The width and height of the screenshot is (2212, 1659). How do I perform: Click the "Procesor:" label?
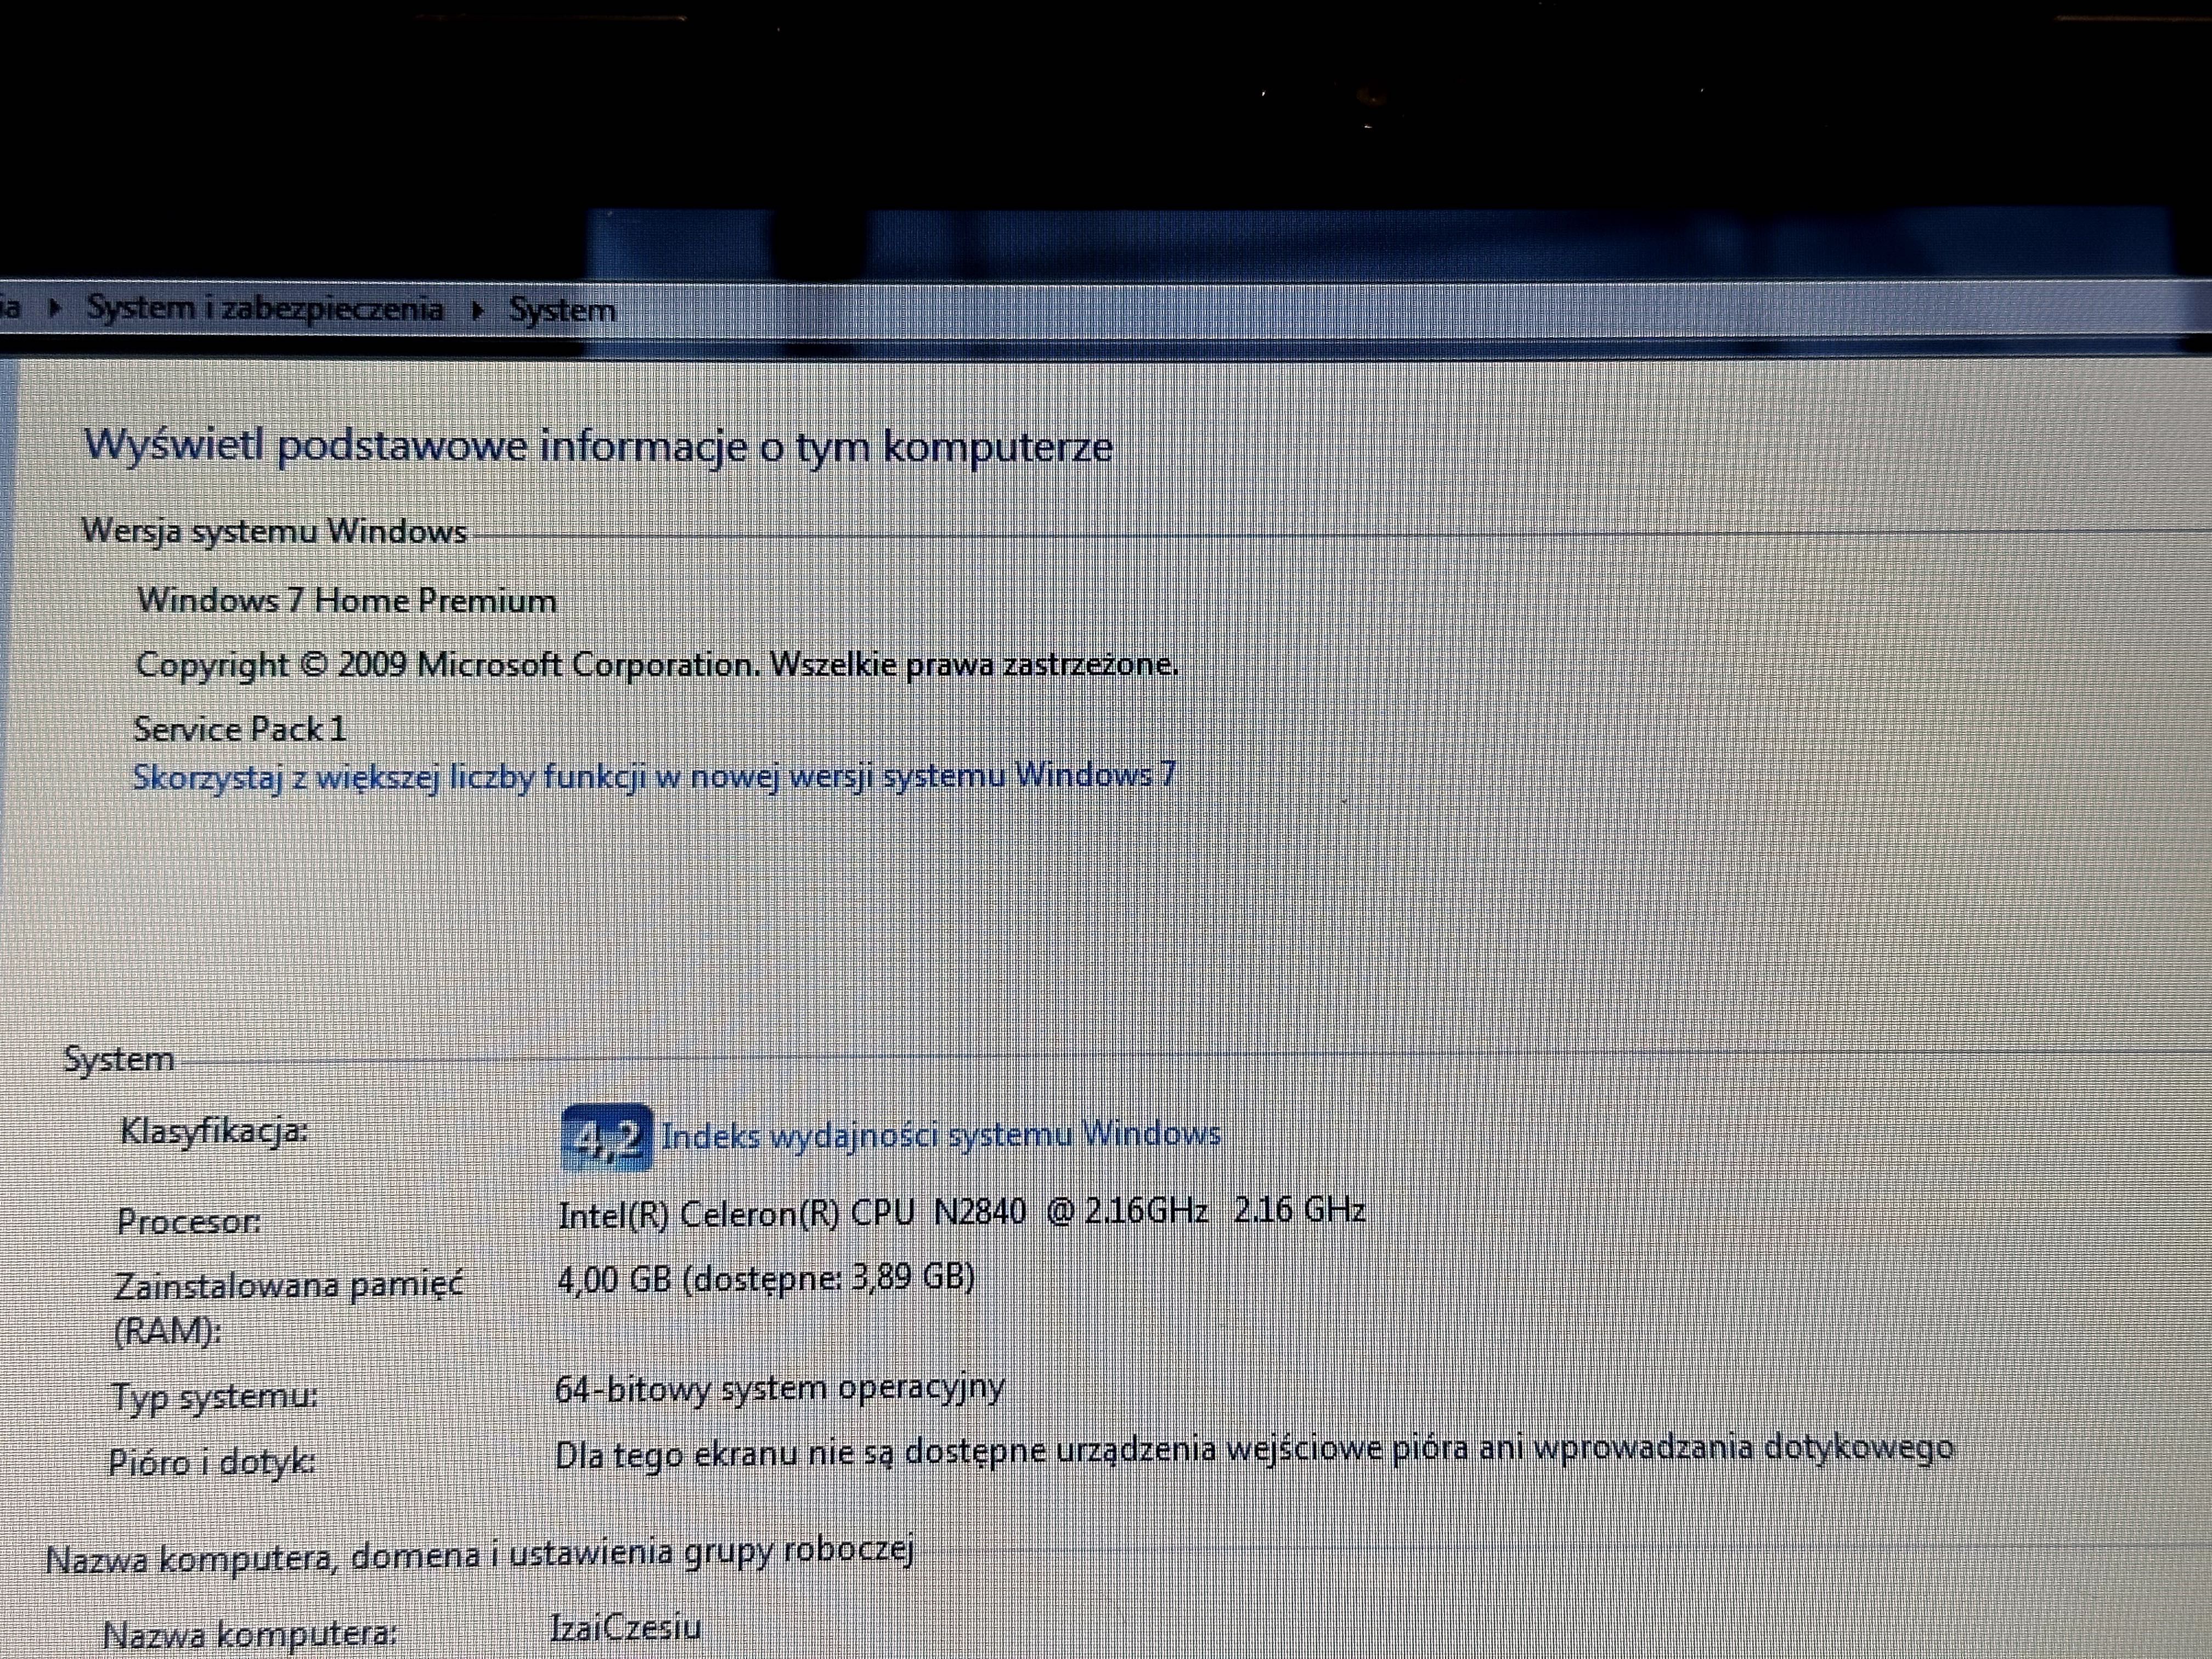(189, 1221)
